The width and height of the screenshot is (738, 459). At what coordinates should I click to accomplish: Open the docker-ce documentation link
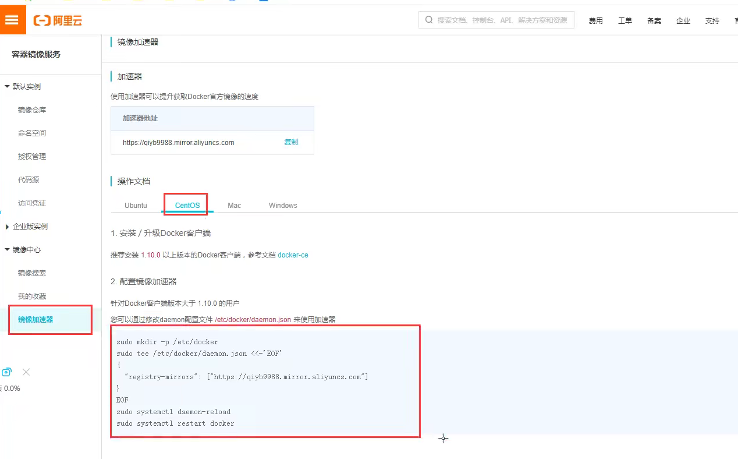(293, 255)
